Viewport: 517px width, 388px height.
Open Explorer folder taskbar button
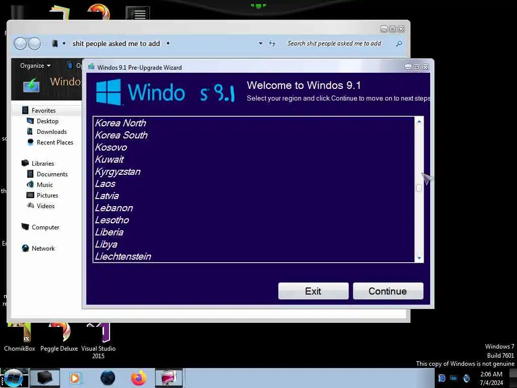coord(44,378)
